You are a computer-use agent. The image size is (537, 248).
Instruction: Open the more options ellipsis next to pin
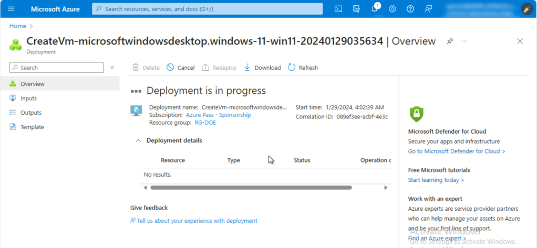(x=464, y=41)
